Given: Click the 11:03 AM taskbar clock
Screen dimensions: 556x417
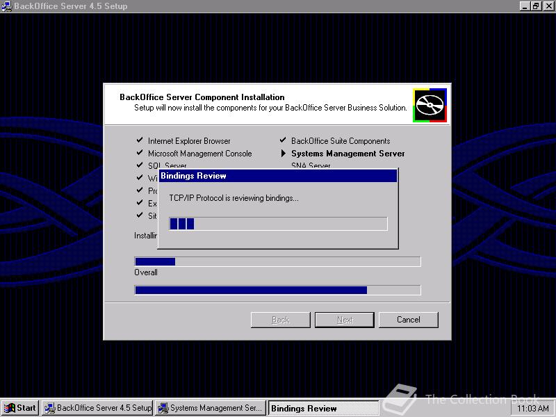Looking at the screenshot, I should click(x=533, y=409).
